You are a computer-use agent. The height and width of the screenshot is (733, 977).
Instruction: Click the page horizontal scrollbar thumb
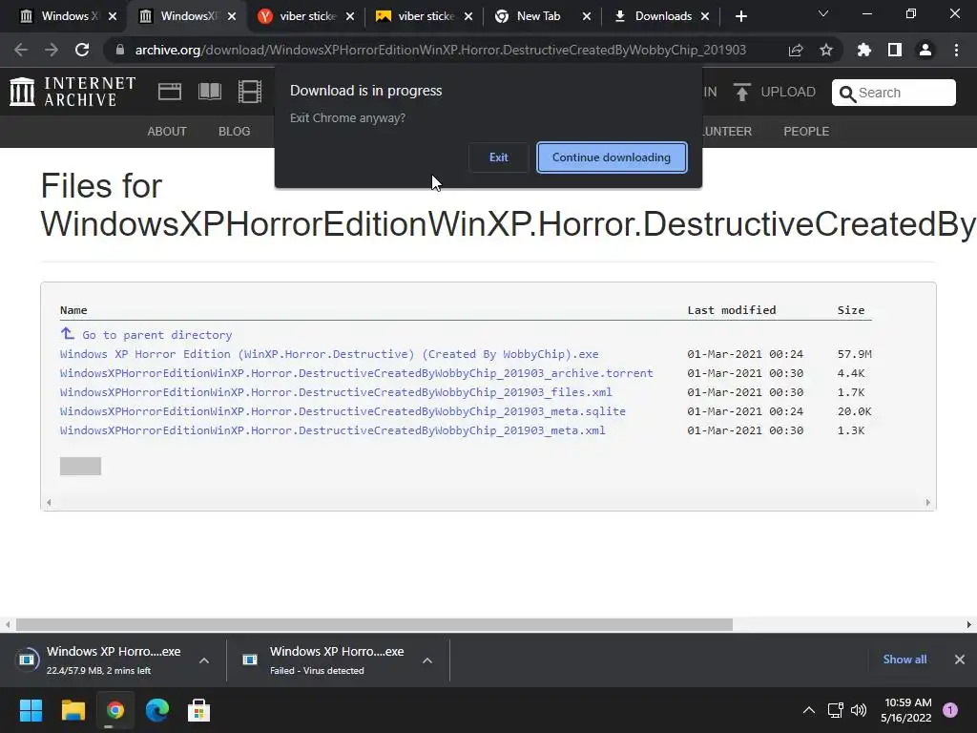click(374, 624)
